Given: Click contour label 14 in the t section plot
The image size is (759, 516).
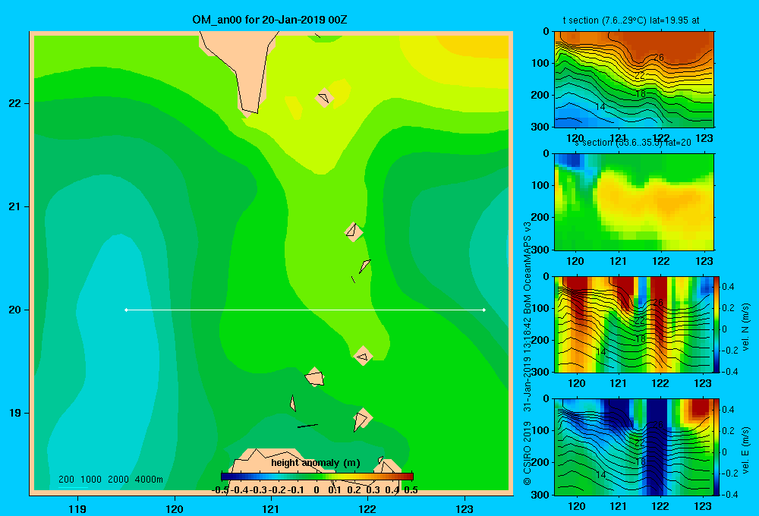Looking at the screenshot, I should point(600,106).
